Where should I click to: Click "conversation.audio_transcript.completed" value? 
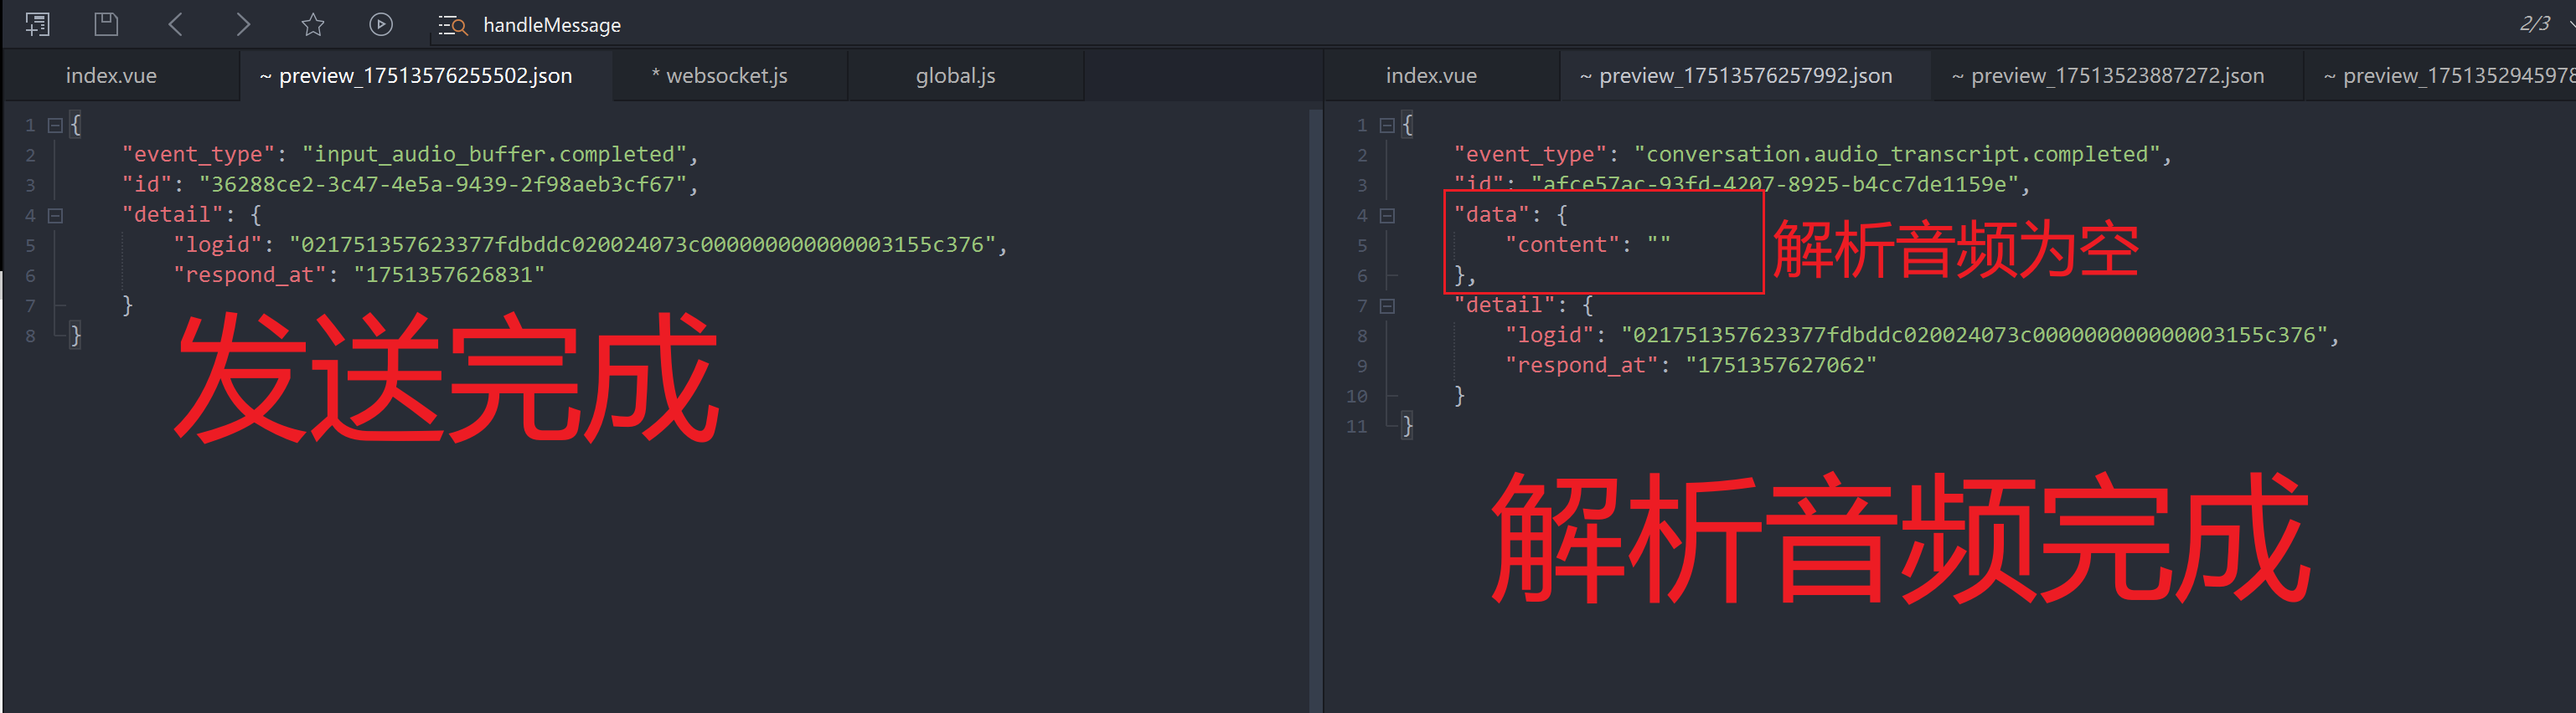[1896, 155]
